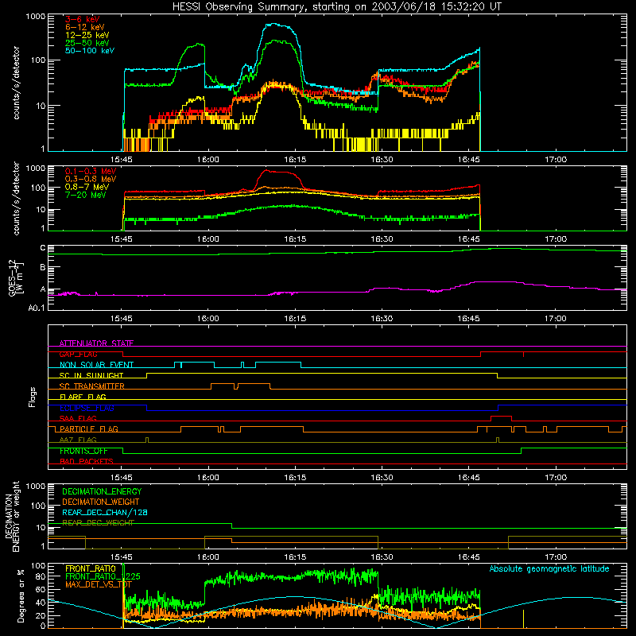Click 16:30 time tick under the GOES panel
Screen dimensions: 636x636
pyautogui.click(x=382, y=319)
